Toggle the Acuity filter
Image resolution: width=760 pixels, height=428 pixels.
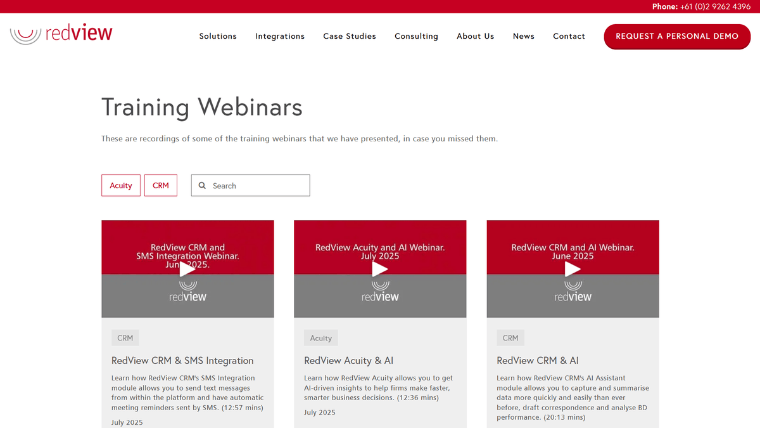coord(120,185)
